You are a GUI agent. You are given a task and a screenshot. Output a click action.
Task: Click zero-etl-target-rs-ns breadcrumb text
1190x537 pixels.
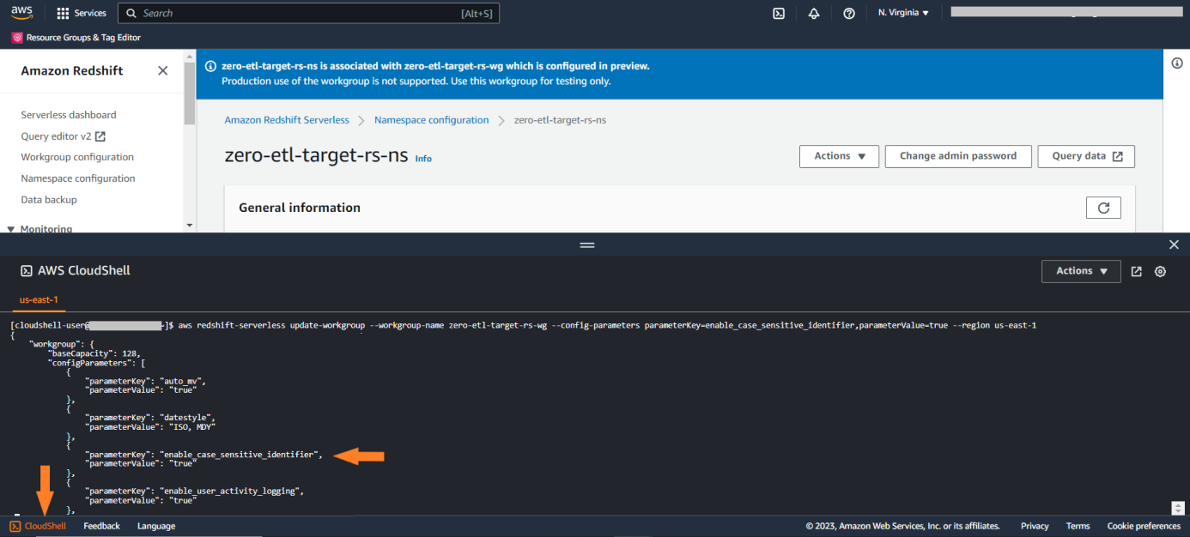point(560,120)
